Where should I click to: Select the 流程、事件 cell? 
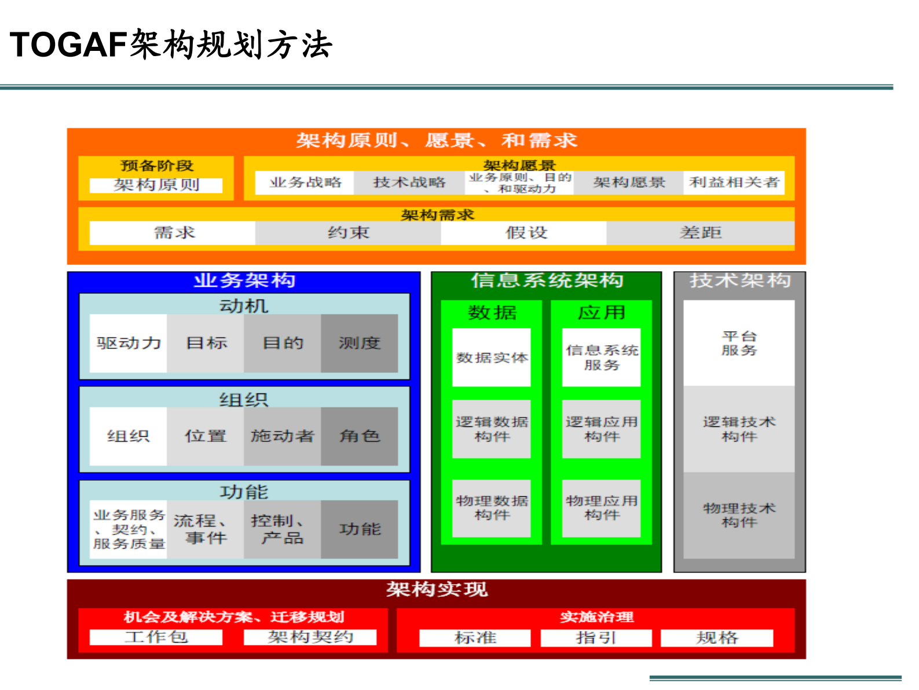[206, 529]
